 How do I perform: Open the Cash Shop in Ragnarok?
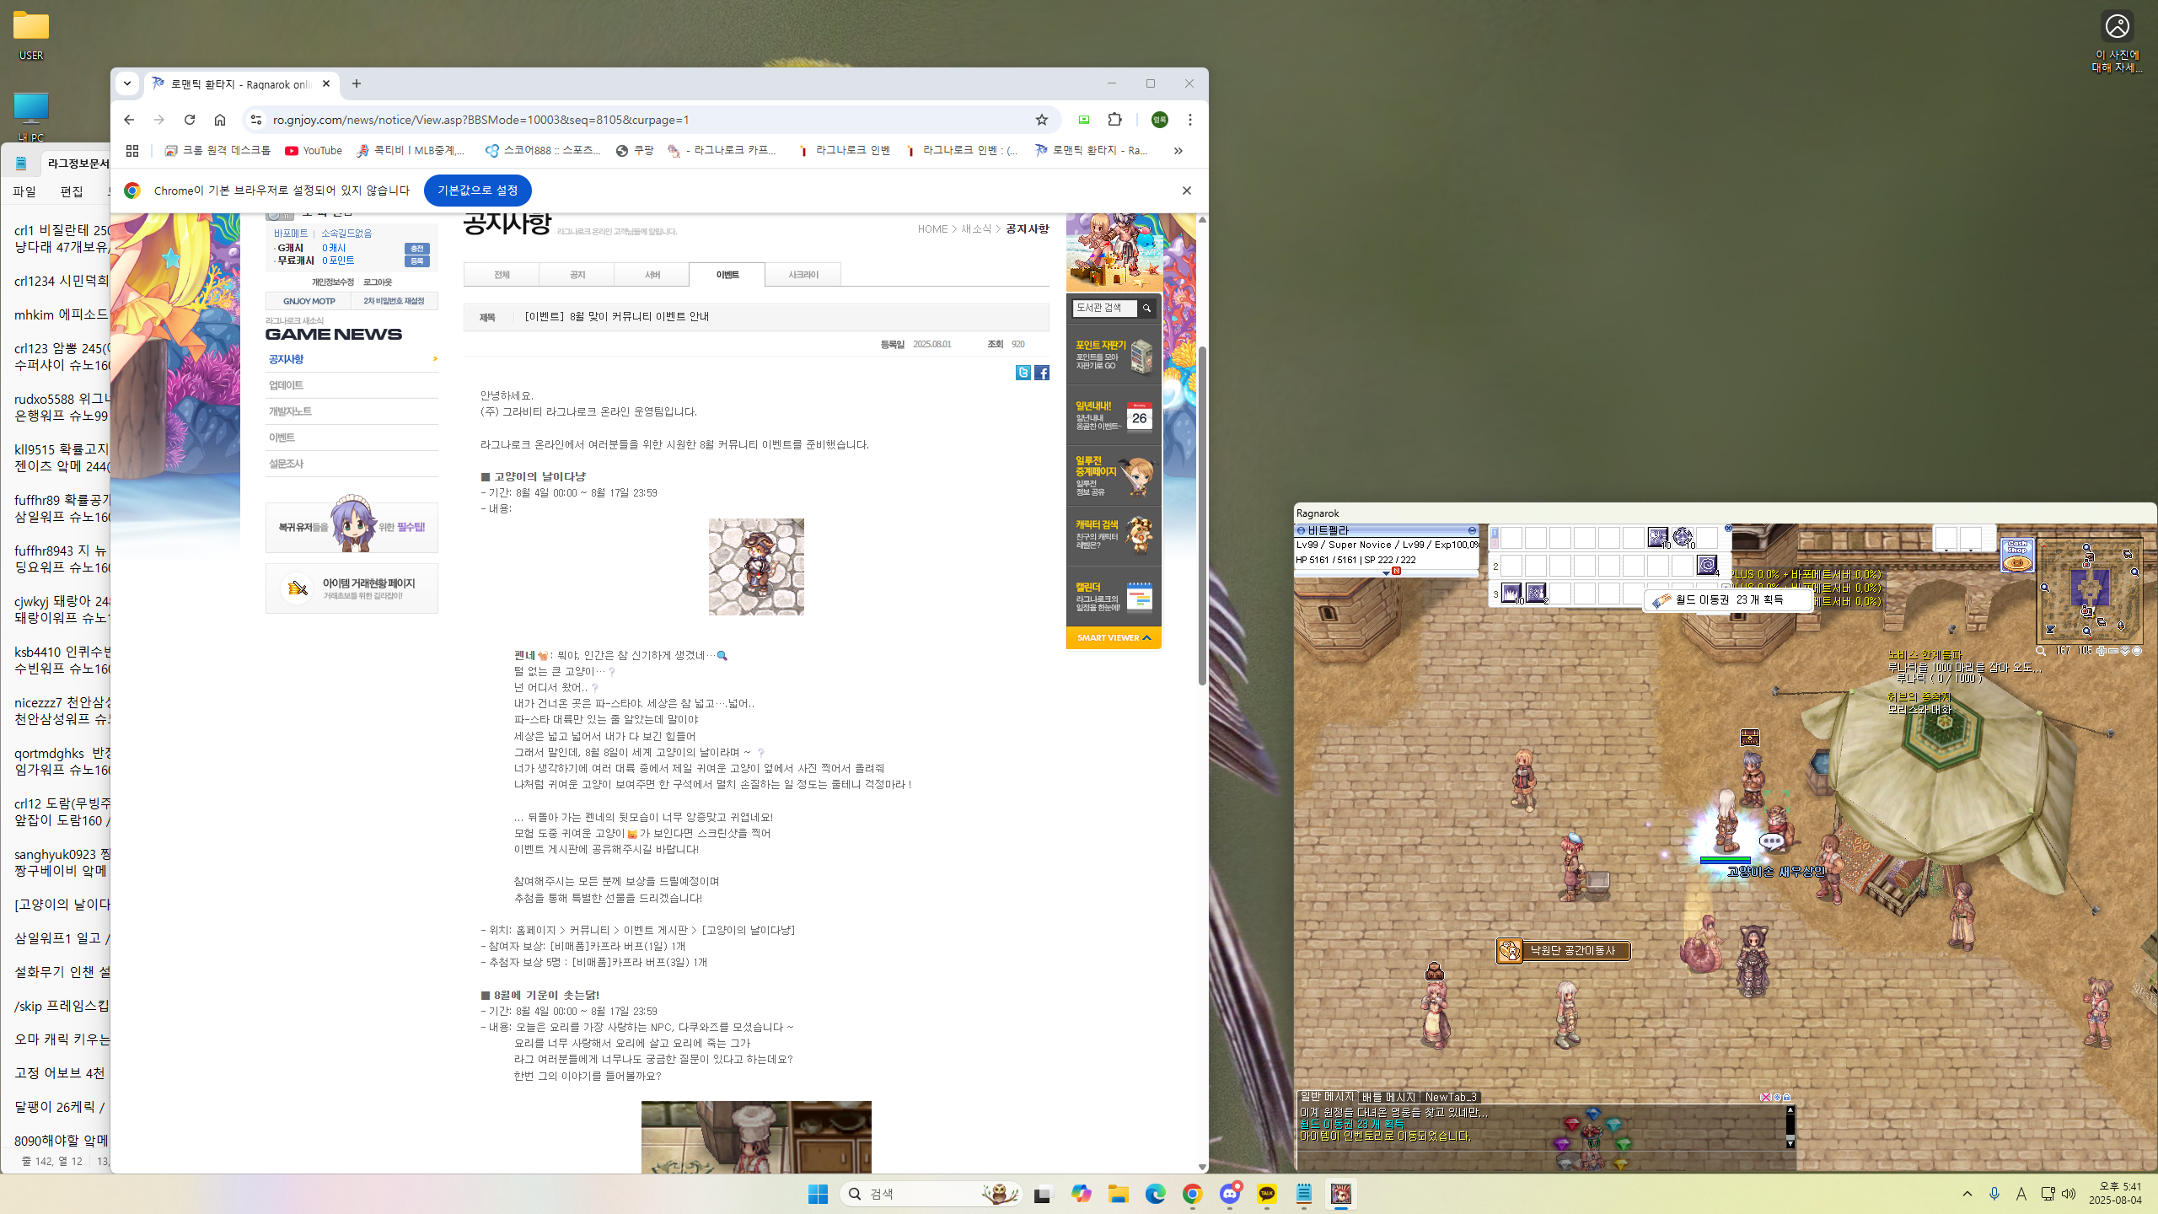click(2016, 555)
